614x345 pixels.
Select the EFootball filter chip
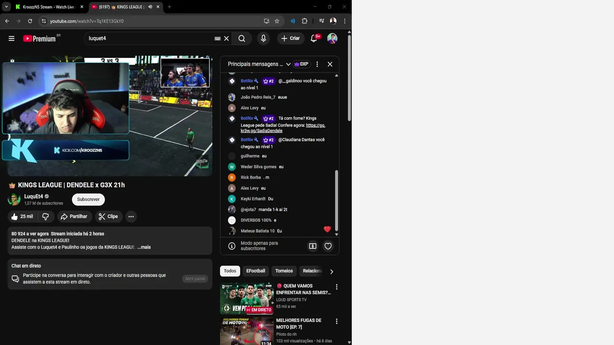point(256,271)
